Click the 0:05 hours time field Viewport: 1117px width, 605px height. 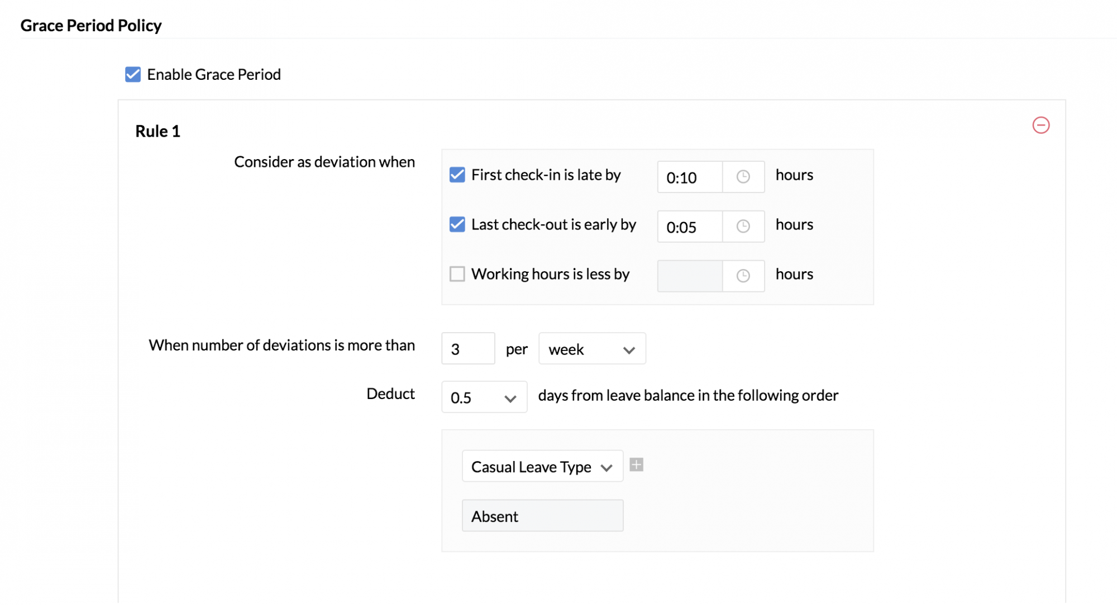[689, 227]
